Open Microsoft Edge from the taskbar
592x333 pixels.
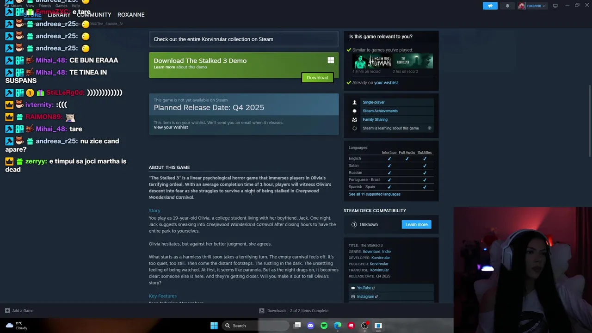click(x=338, y=326)
